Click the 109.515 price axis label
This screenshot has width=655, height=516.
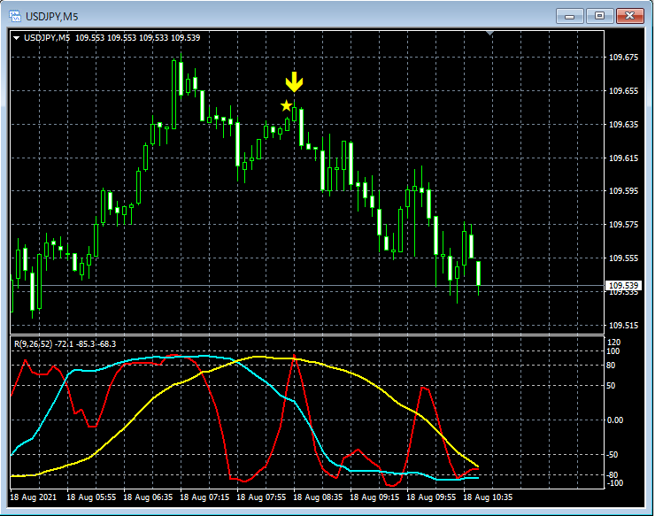(624, 325)
